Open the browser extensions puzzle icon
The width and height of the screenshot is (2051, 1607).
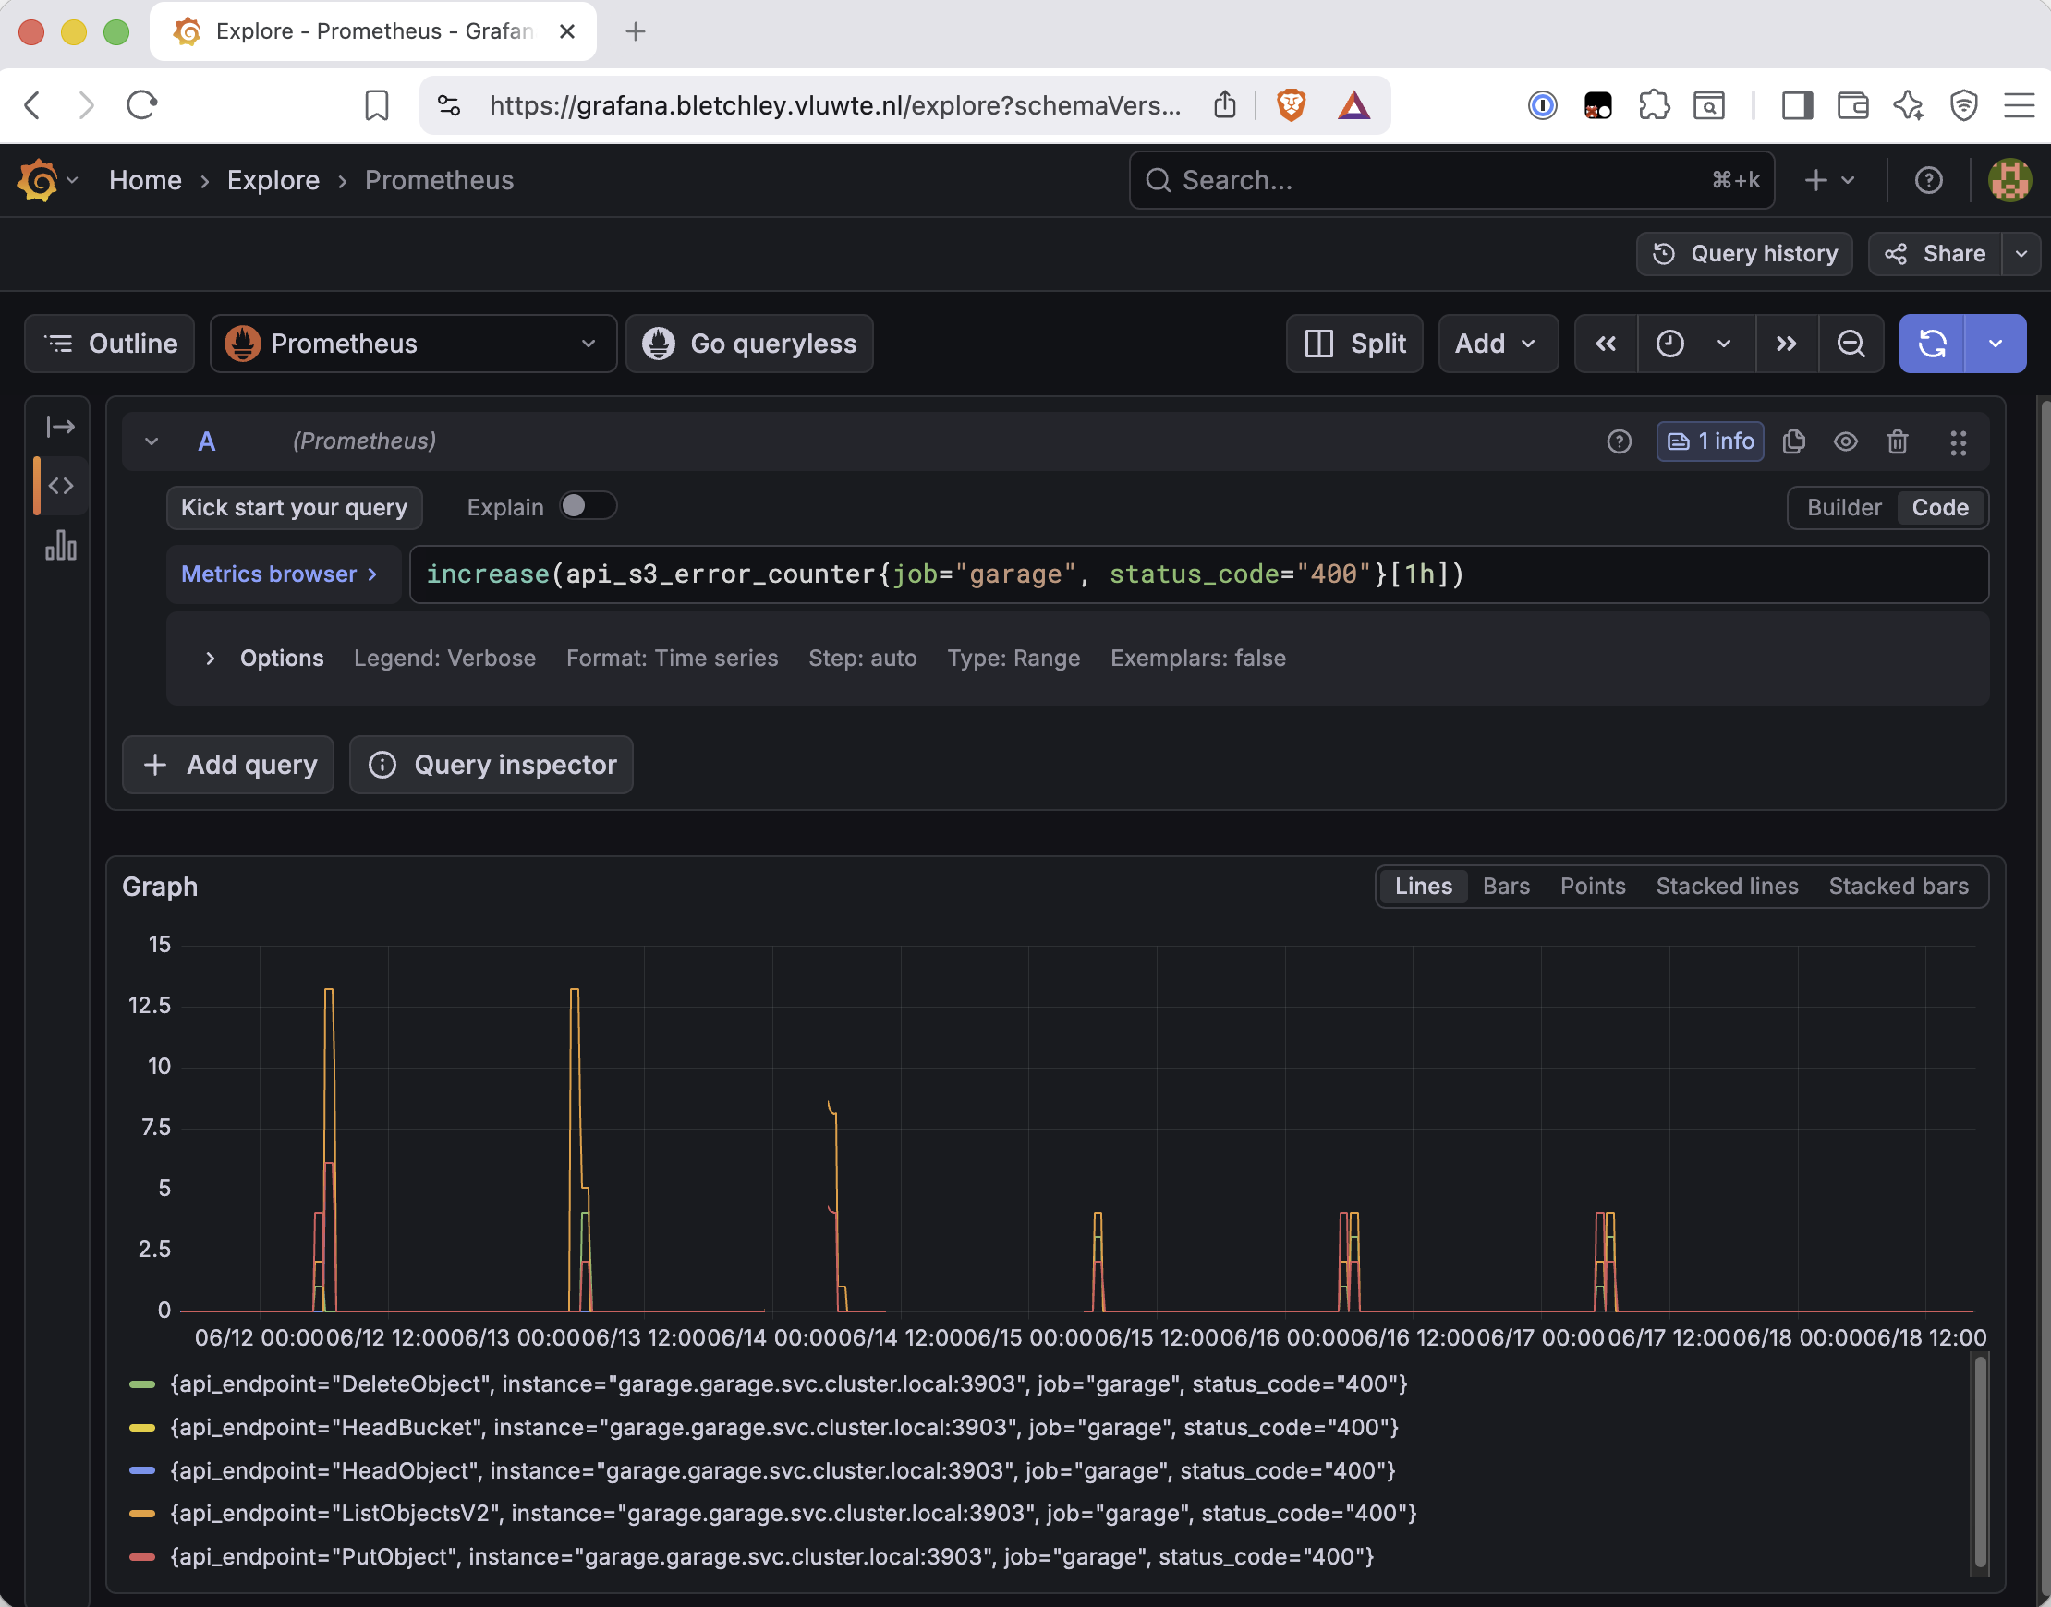click(1654, 104)
